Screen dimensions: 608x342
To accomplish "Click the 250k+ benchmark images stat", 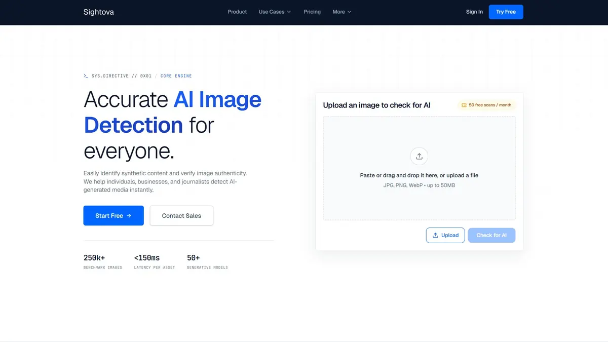I will 103,261.
